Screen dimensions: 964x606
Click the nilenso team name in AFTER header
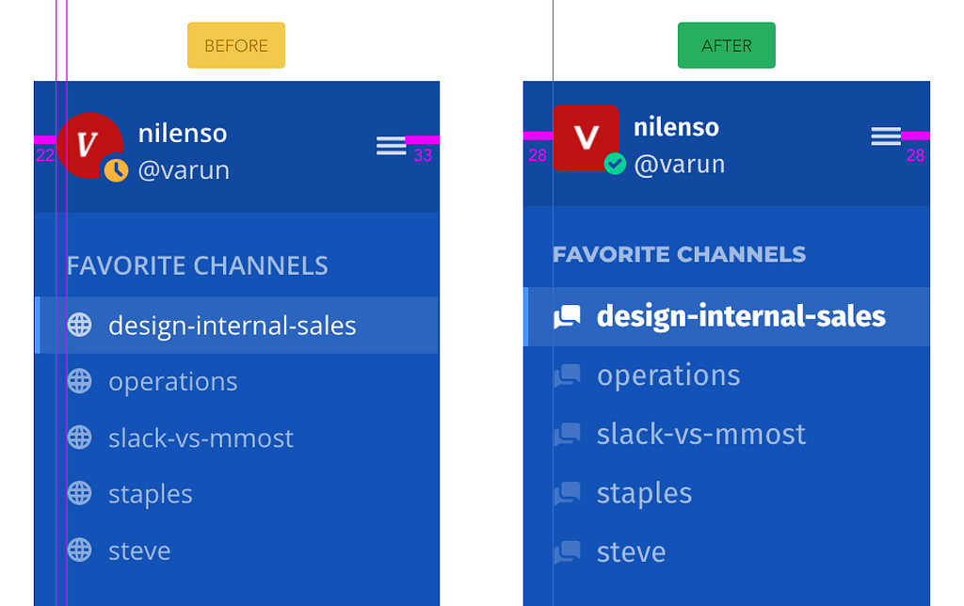pyautogui.click(x=676, y=127)
